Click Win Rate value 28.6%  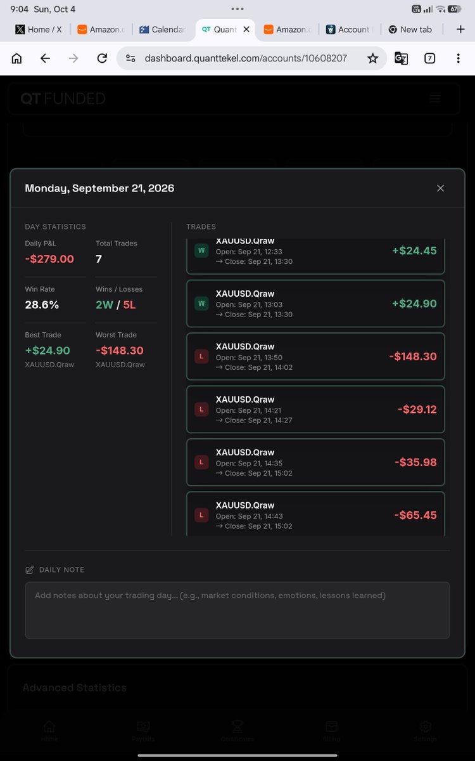point(42,305)
